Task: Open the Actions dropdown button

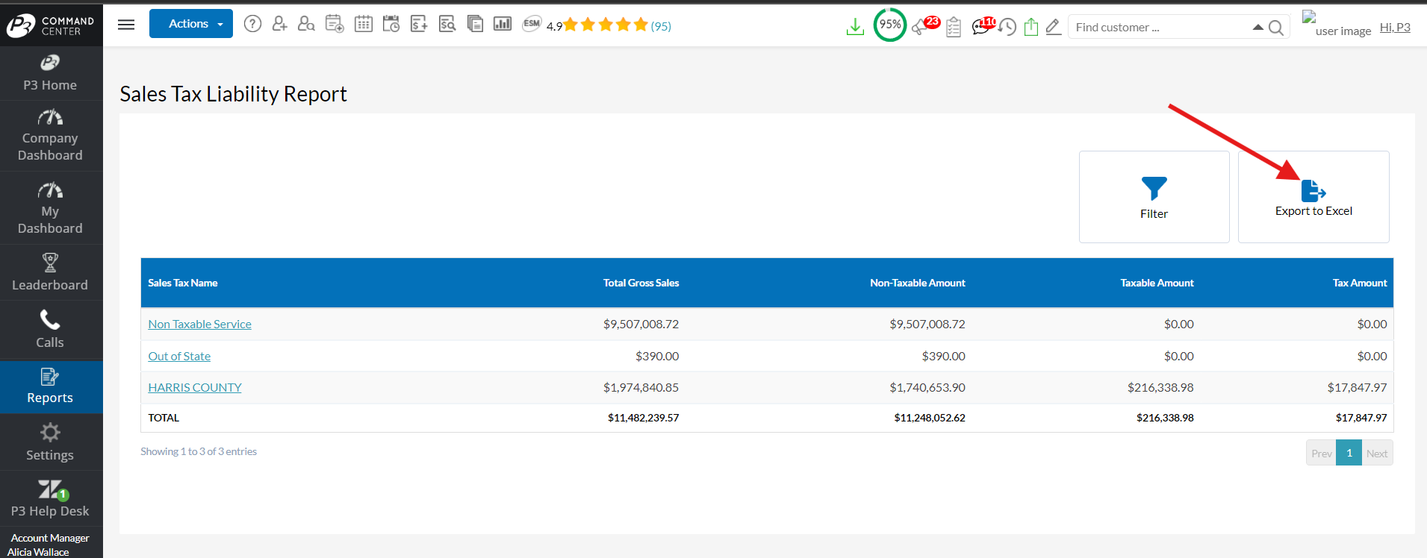Action: pos(191,24)
